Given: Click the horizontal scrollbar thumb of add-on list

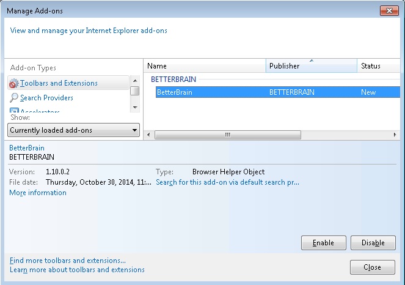Looking at the screenshot, I should [228, 135].
